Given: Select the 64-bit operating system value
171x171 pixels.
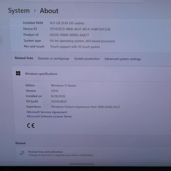Looking at the screenshot, I should 83,41.
